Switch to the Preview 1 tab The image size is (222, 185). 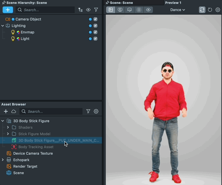(173, 3)
